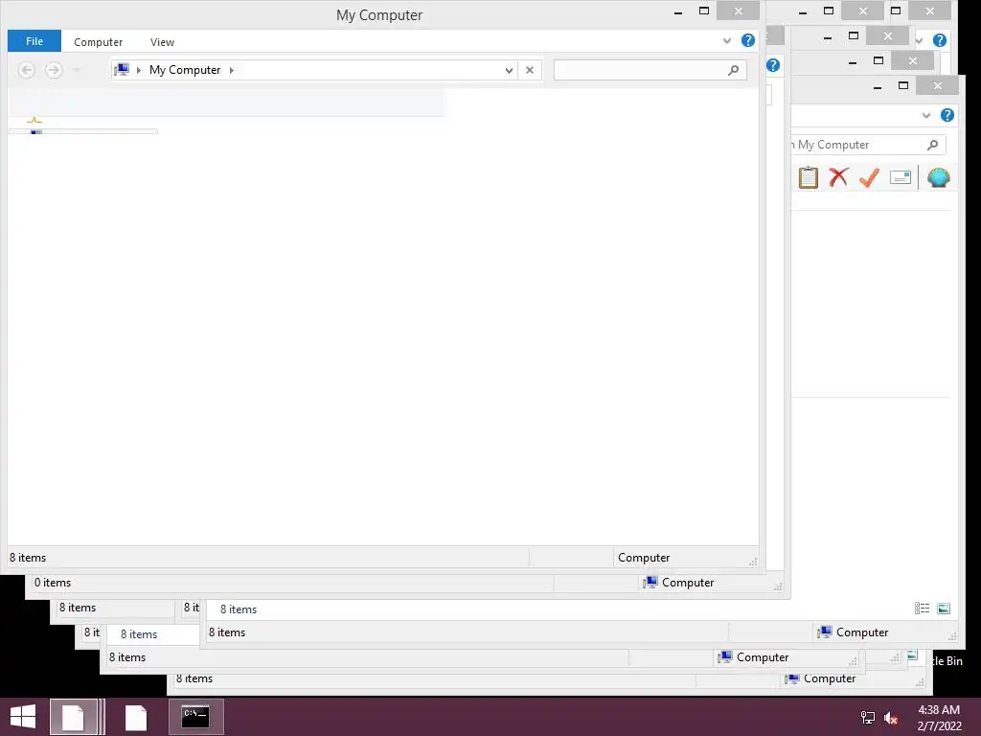Open the address bar history dropdown
The image size is (981, 736).
point(509,70)
